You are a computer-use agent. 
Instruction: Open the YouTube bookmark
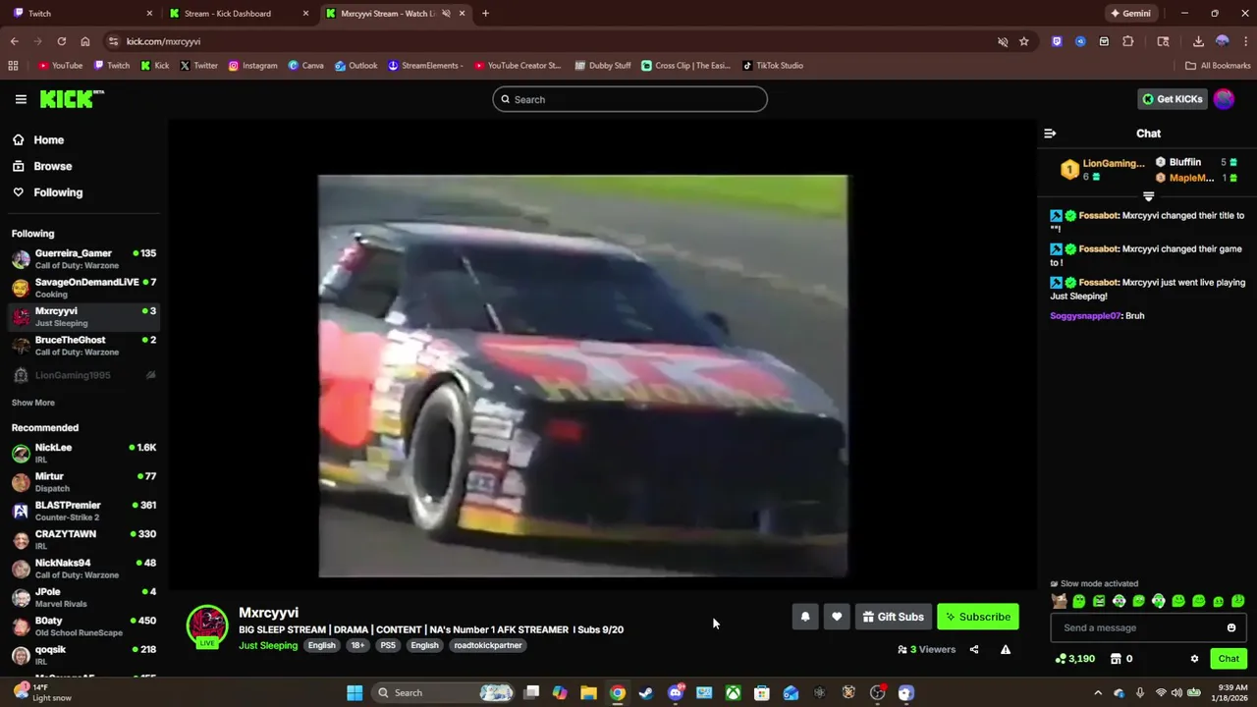60,66
